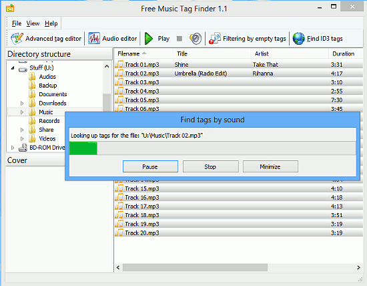Select Track 17.mp3
367x286 pixels.
pos(239,206)
